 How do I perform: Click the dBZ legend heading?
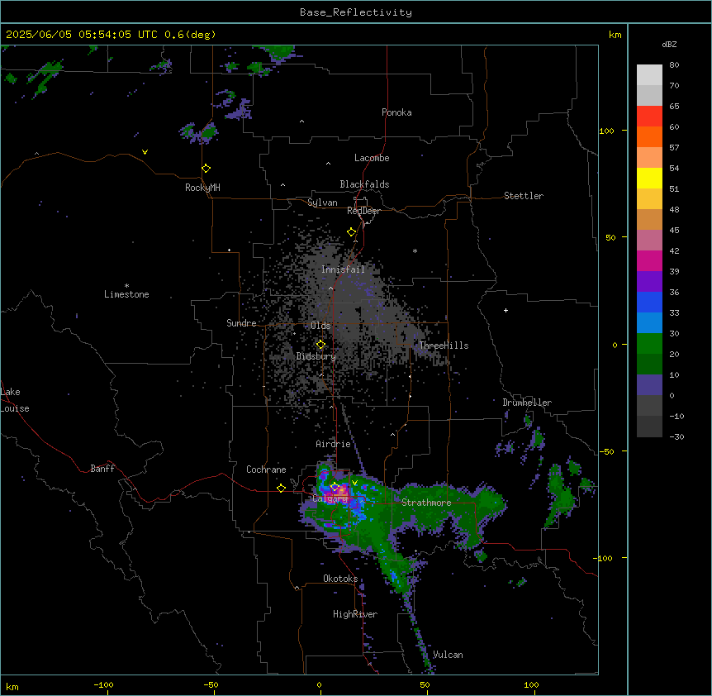click(669, 45)
